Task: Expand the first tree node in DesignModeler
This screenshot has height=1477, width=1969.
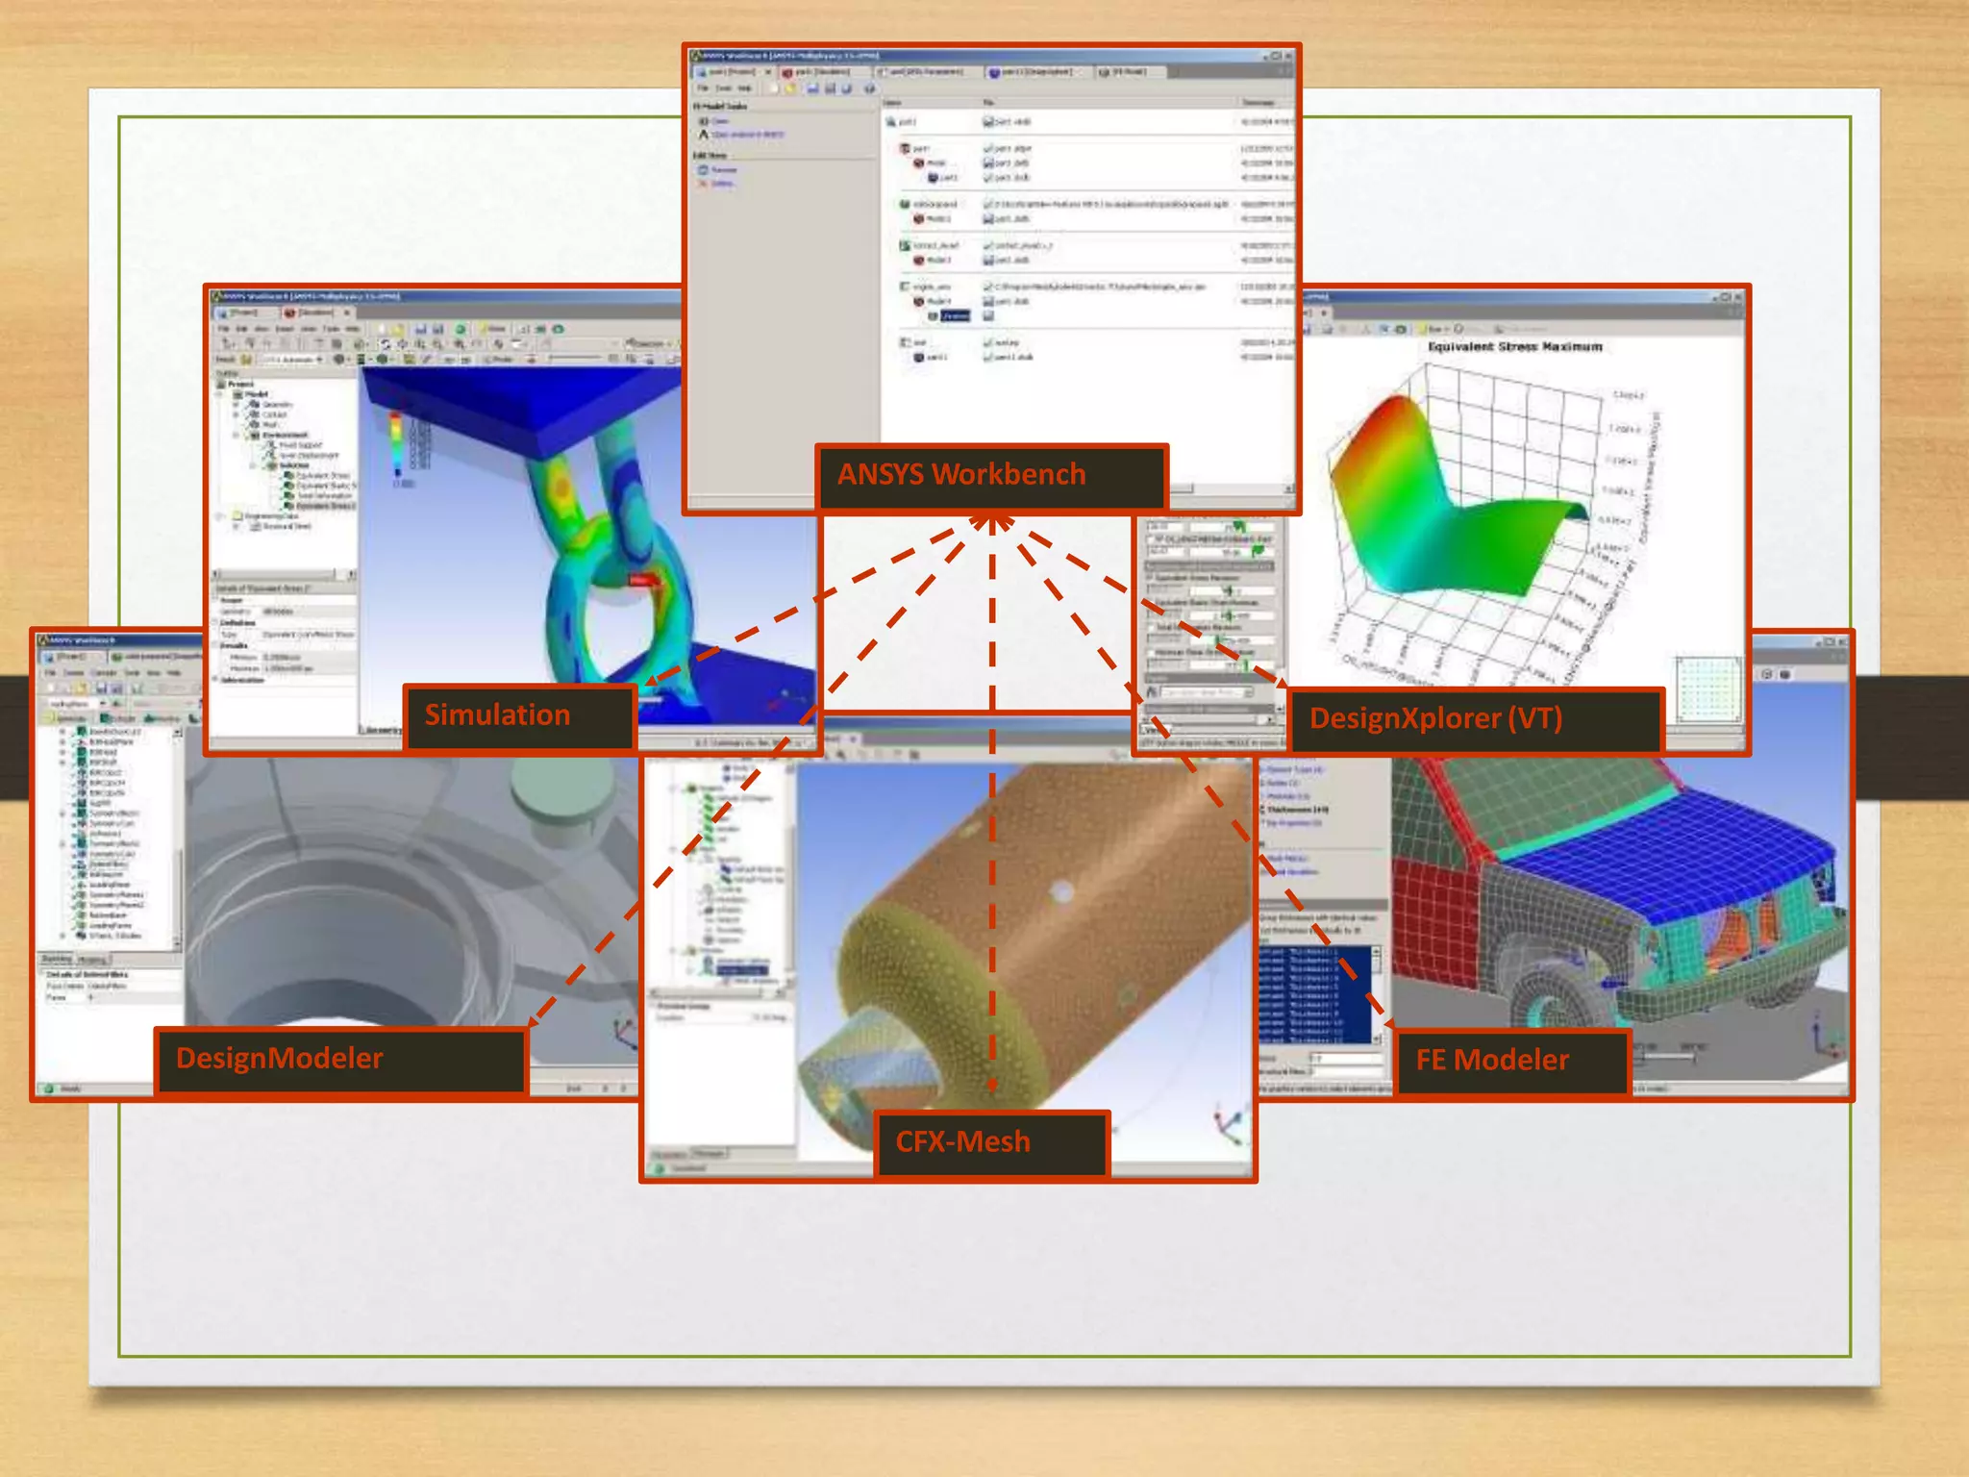Action: [x=63, y=732]
